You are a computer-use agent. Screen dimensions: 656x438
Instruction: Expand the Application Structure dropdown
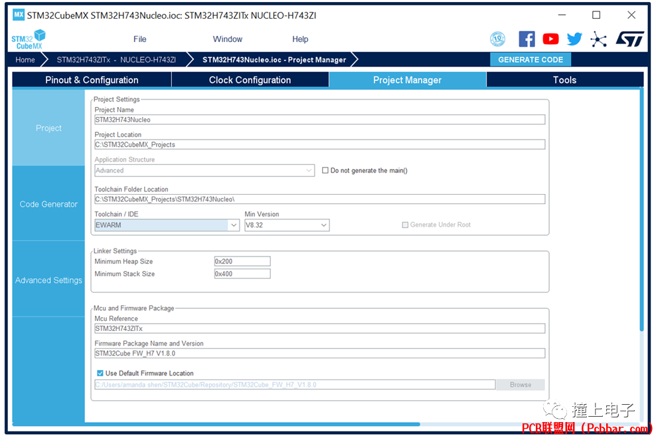pyautogui.click(x=205, y=170)
